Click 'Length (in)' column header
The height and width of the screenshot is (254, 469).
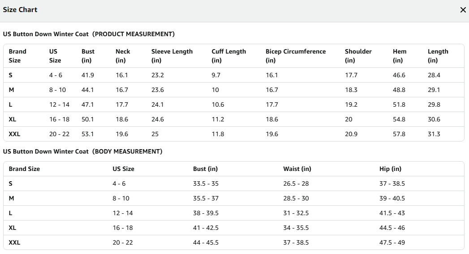pyautogui.click(x=438, y=56)
